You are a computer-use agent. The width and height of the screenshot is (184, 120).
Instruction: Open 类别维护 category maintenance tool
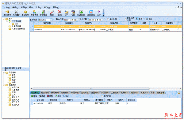(16, 13)
